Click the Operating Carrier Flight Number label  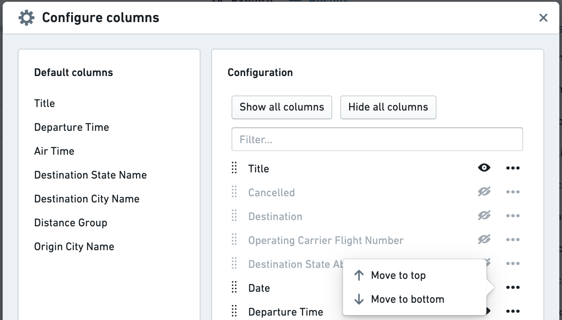pos(326,240)
